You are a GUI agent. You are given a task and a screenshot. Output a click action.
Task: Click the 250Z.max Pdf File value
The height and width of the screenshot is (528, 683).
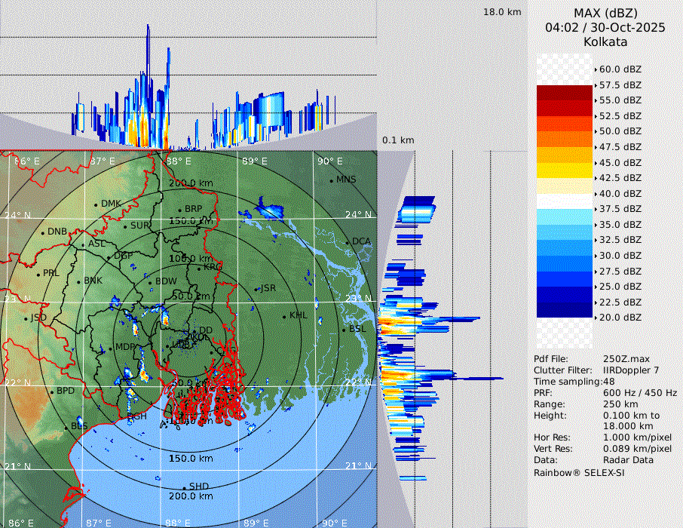click(623, 359)
